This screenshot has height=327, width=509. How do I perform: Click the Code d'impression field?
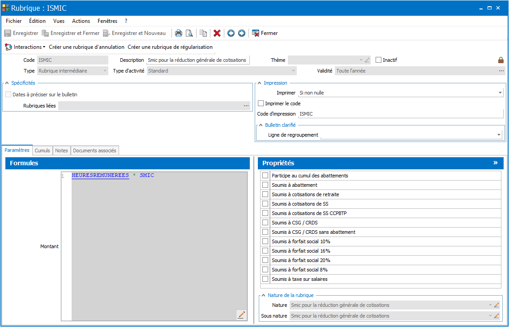[401, 114]
